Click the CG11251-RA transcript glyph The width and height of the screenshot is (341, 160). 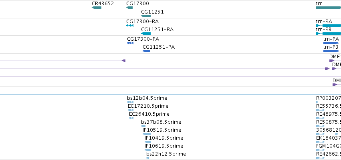coord(146,34)
